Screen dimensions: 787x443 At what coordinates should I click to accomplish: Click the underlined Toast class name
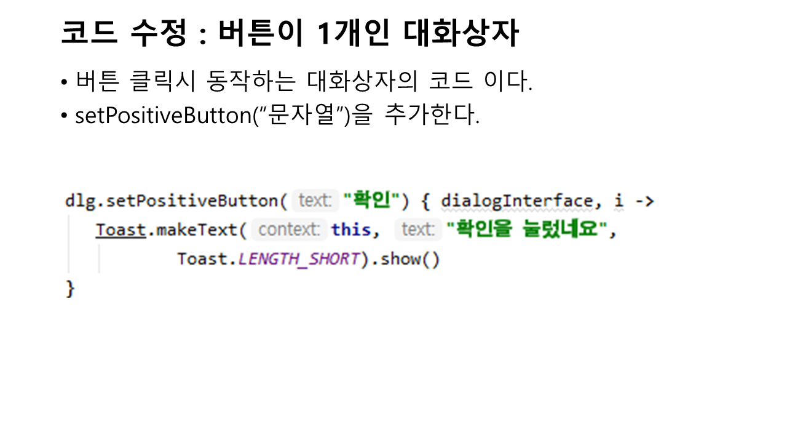(x=121, y=230)
